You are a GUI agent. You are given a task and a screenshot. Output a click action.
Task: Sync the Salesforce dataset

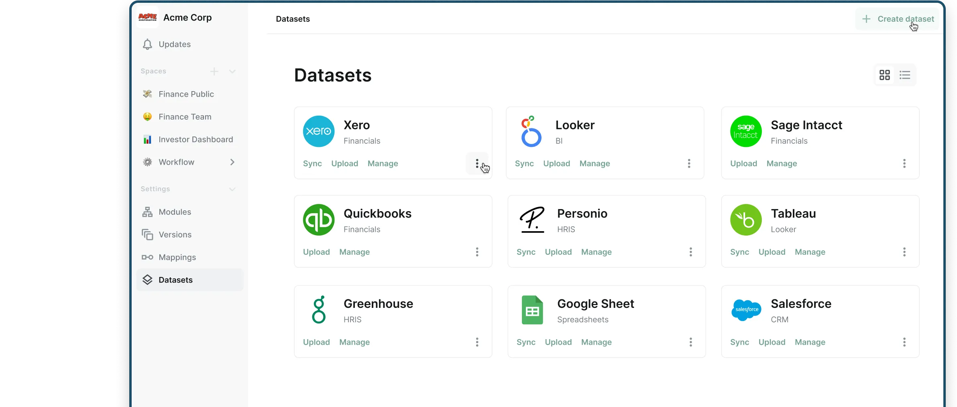[739, 342]
